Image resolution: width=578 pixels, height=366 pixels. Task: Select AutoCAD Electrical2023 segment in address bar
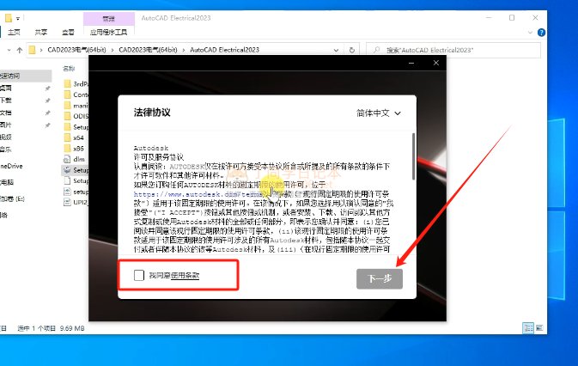pyautogui.click(x=224, y=50)
